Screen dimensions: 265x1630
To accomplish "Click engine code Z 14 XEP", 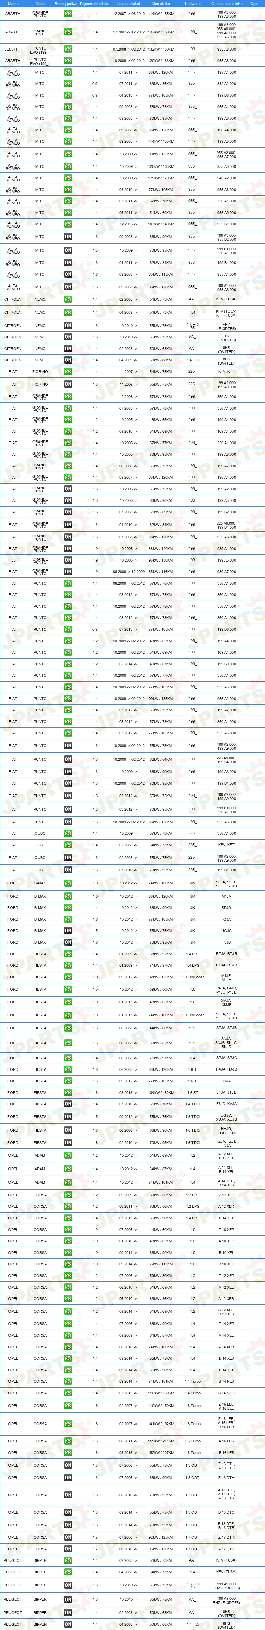I will click(x=226, y=1324).
